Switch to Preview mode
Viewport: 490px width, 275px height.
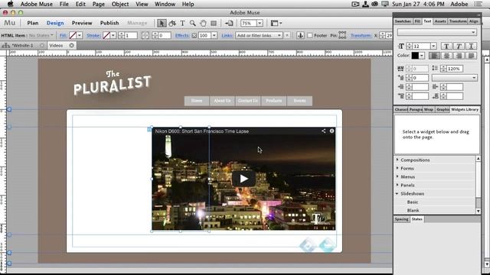point(82,23)
